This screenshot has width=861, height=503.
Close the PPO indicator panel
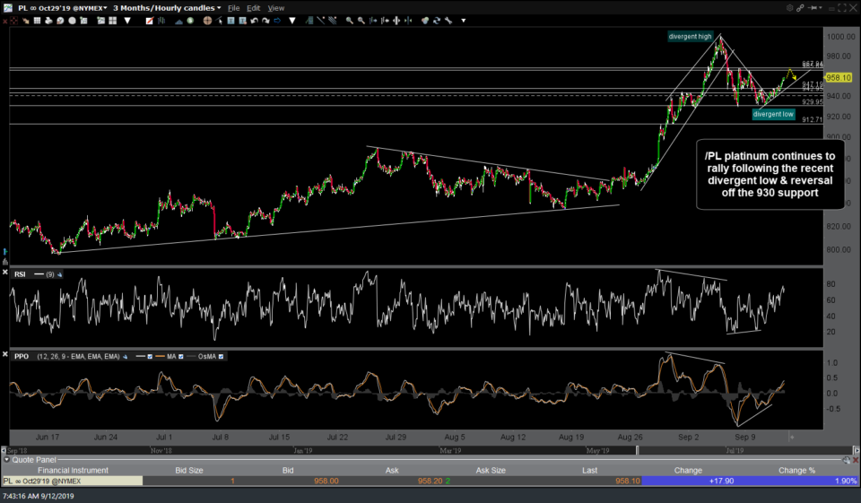pyautogui.click(x=5, y=355)
